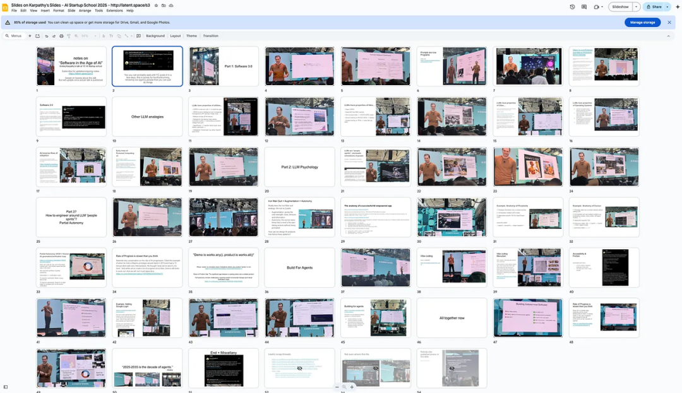Click the print icon in toolbar
The width and height of the screenshot is (682, 393).
tap(61, 36)
